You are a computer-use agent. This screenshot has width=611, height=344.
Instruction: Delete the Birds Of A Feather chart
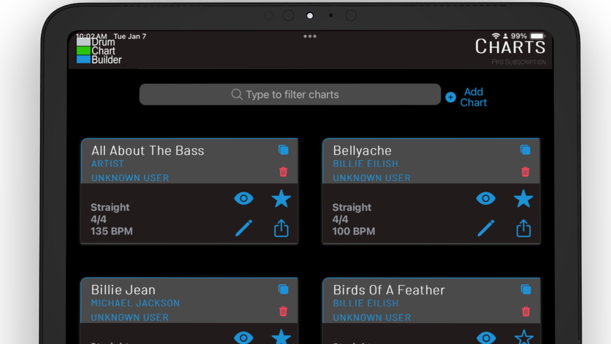coord(525,311)
